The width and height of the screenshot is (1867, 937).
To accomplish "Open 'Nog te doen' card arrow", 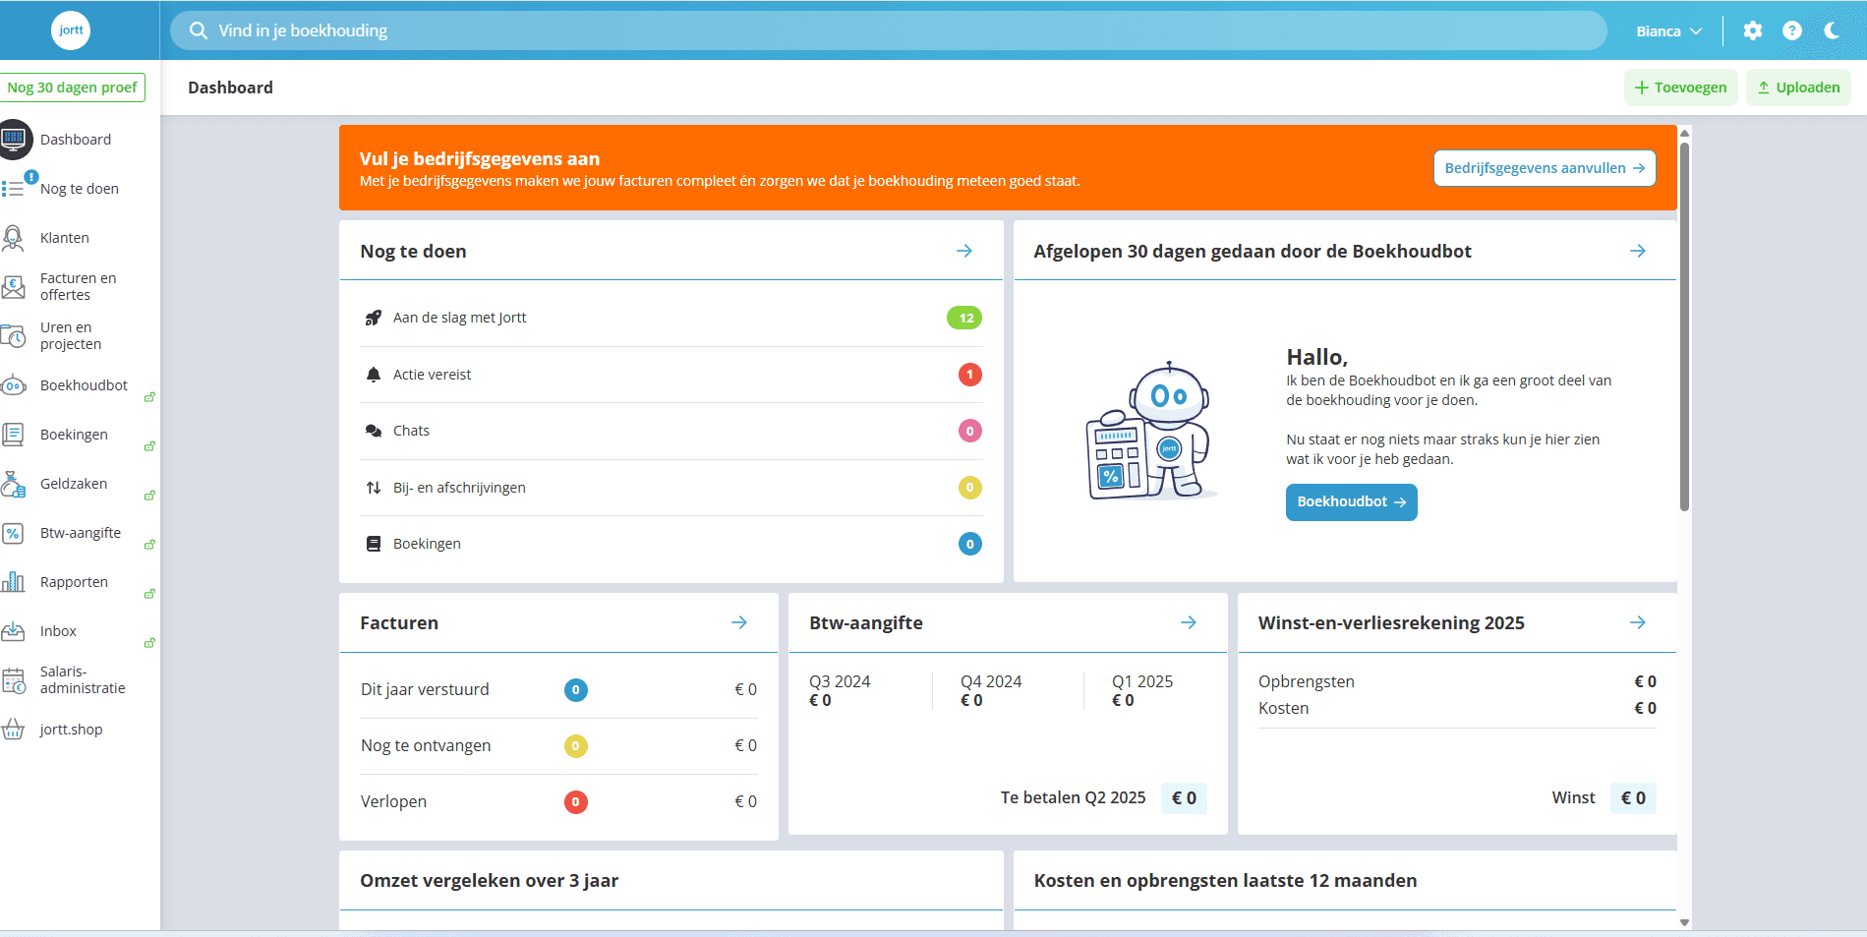I will [x=964, y=251].
